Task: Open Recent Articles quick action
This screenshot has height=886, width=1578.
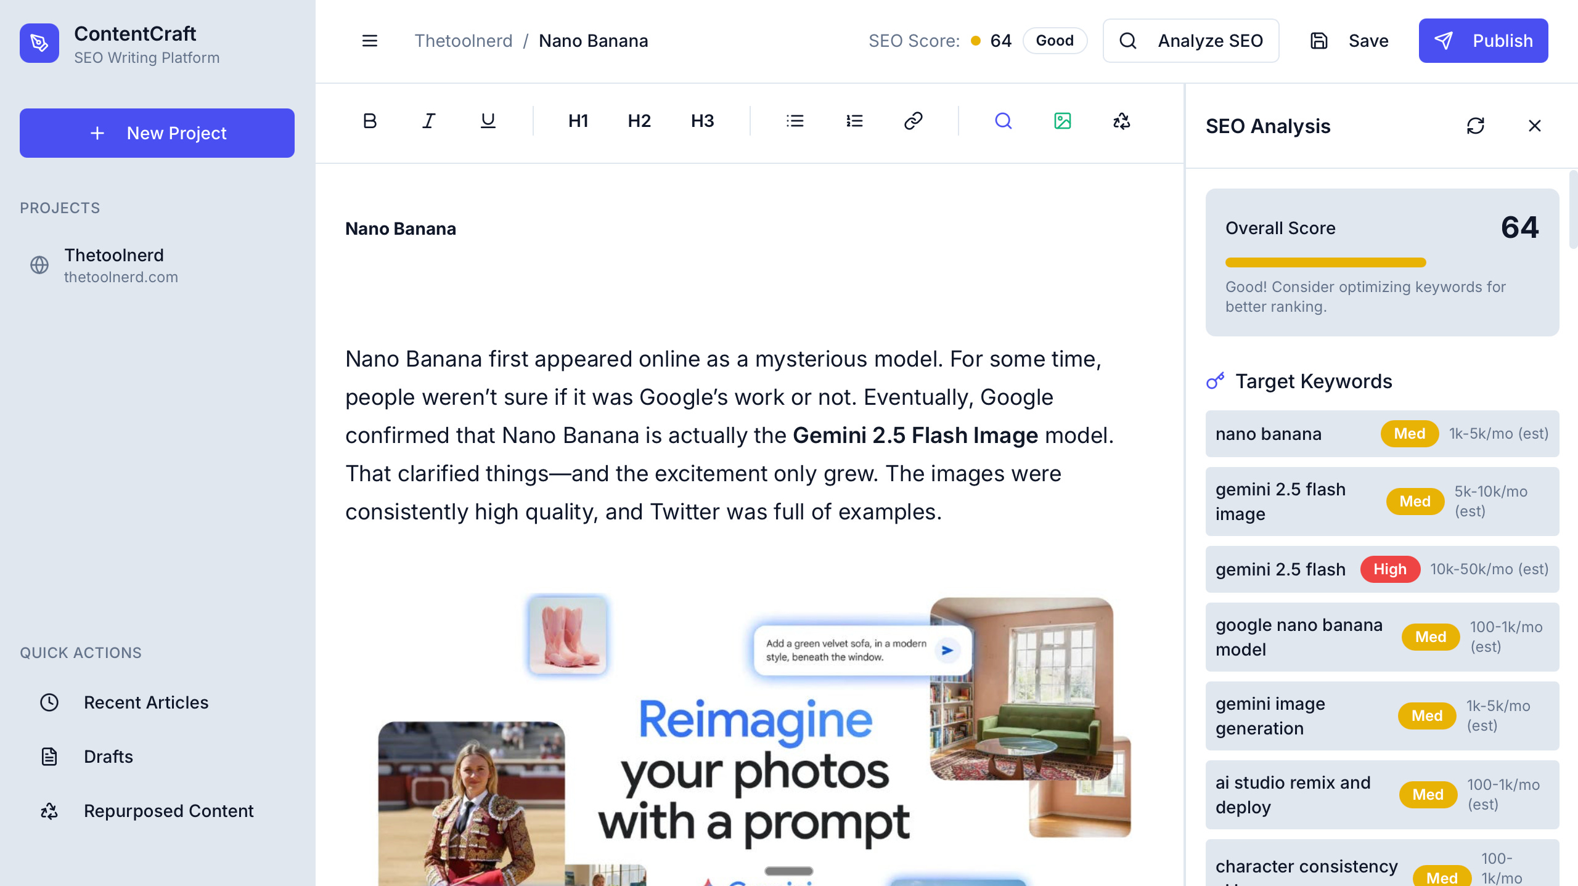Action: click(x=146, y=702)
